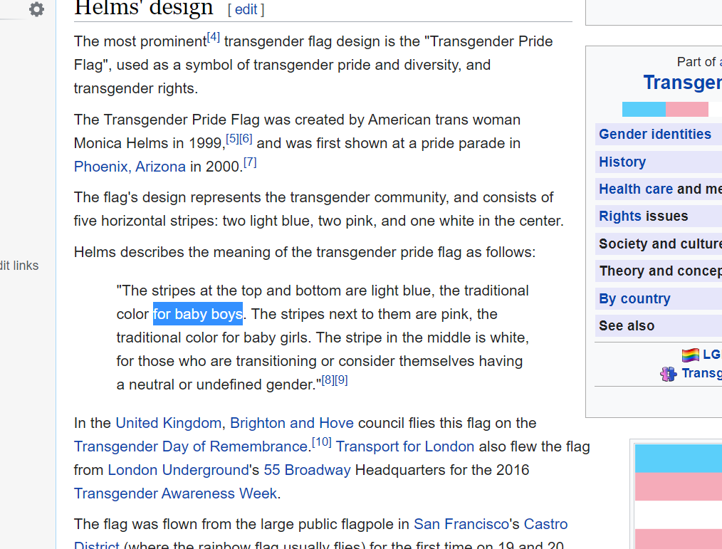The width and height of the screenshot is (722, 549).
Task: Expand the History sidebar section
Action: [x=659, y=162]
